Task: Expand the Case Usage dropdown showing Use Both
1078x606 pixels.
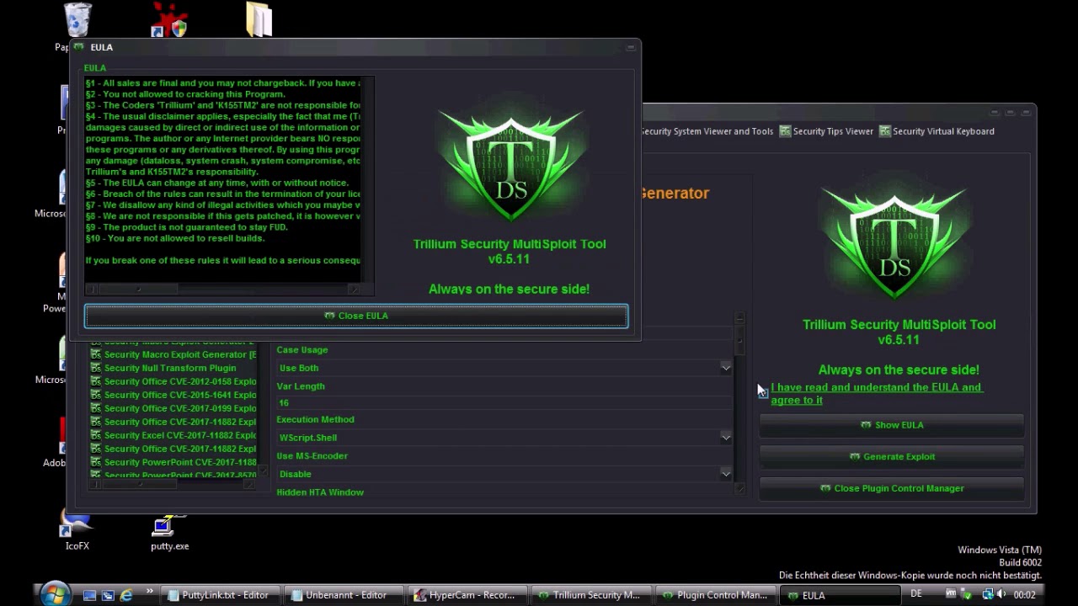Action: [x=504, y=368]
